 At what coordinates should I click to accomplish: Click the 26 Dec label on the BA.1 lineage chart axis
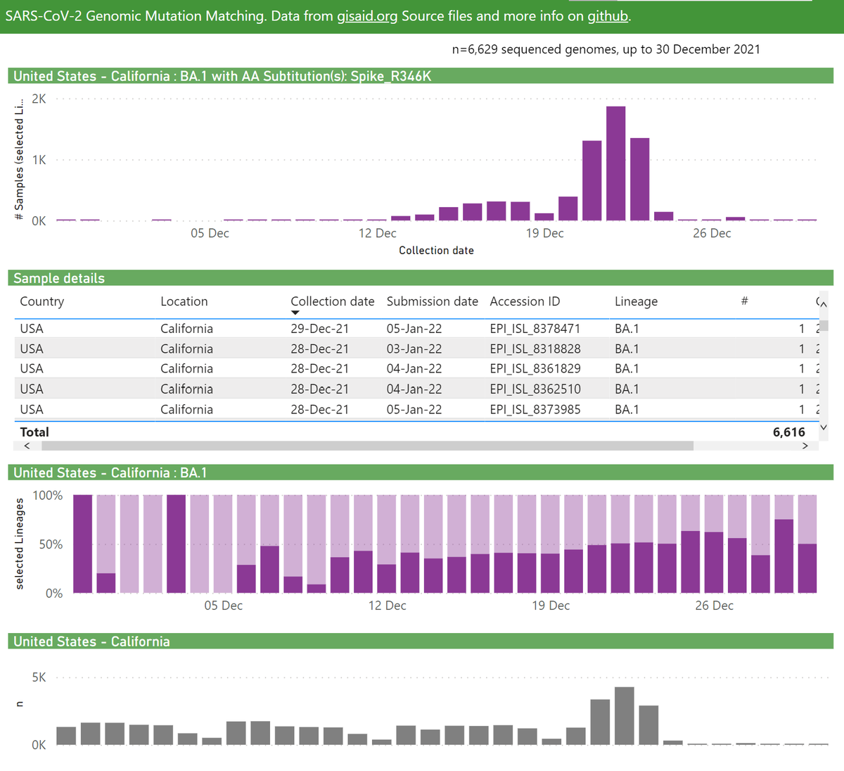click(714, 606)
